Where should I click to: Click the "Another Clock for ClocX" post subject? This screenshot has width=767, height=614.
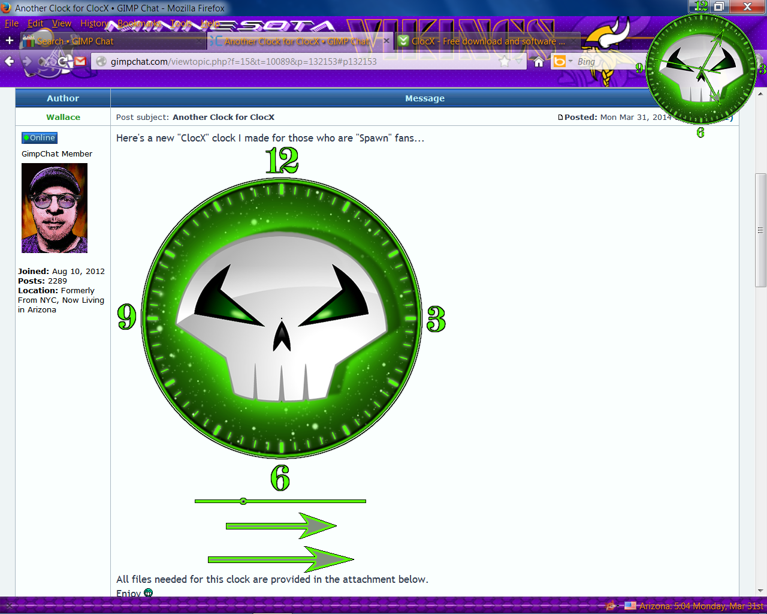224,118
